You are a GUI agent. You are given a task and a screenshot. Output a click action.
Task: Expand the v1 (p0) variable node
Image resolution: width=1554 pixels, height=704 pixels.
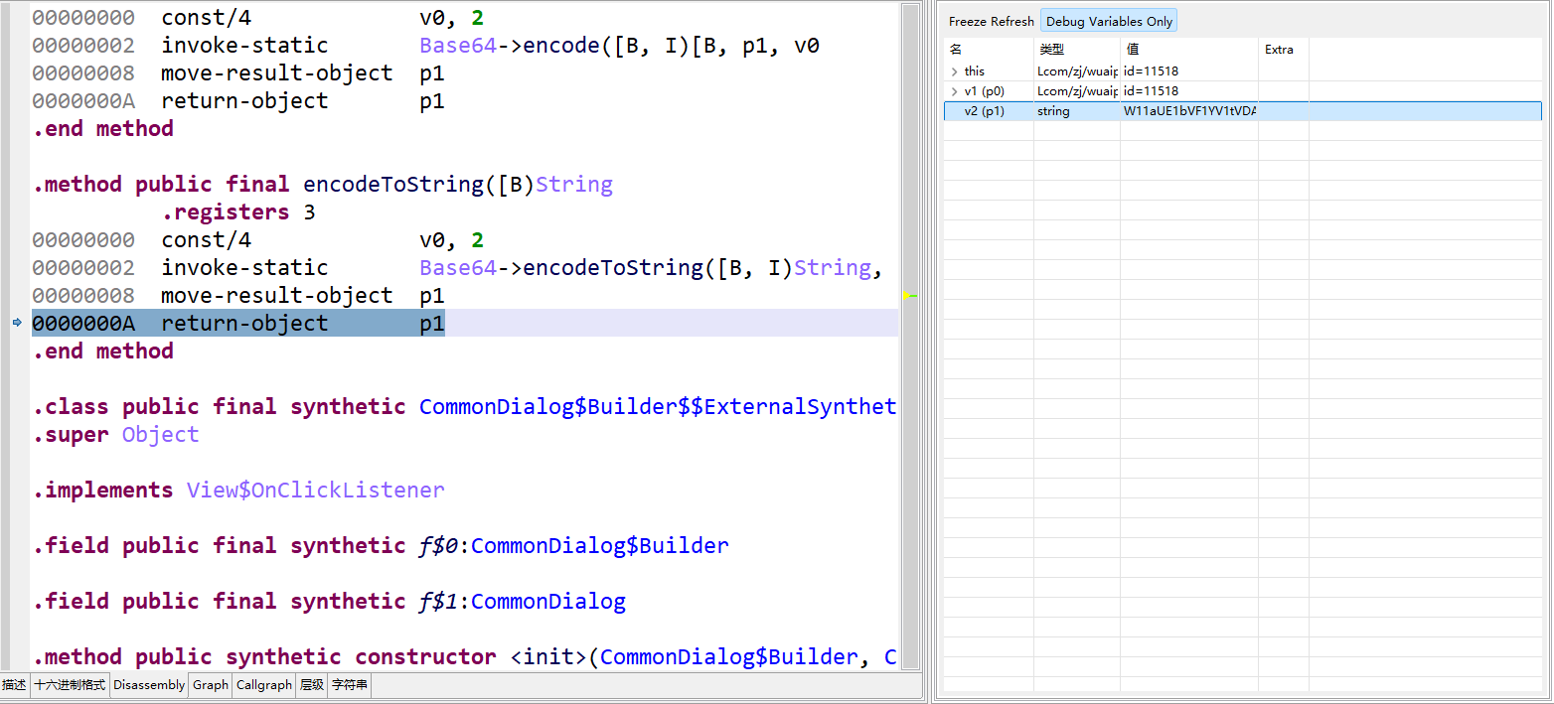click(955, 91)
